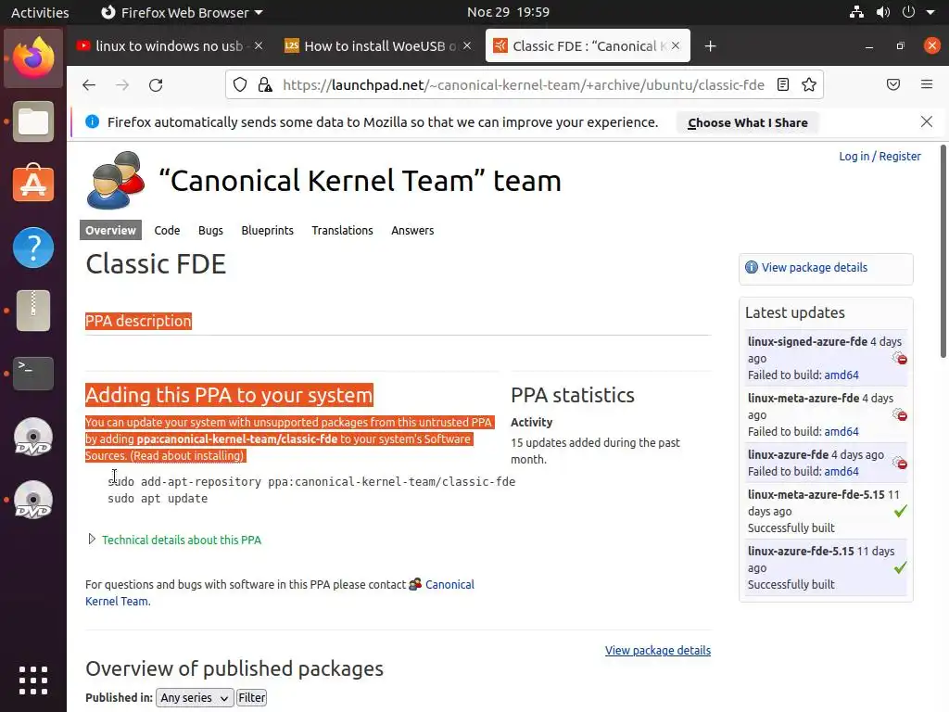Open the Blueprints tab
The image size is (949, 712).
[x=268, y=230]
